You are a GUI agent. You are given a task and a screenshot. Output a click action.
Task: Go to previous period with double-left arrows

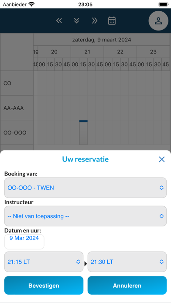pos(59,20)
